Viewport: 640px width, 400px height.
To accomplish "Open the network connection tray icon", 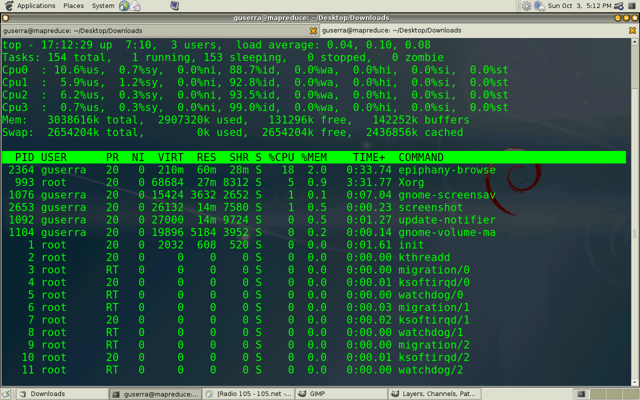I will pyautogui.click(x=539, y=6).
